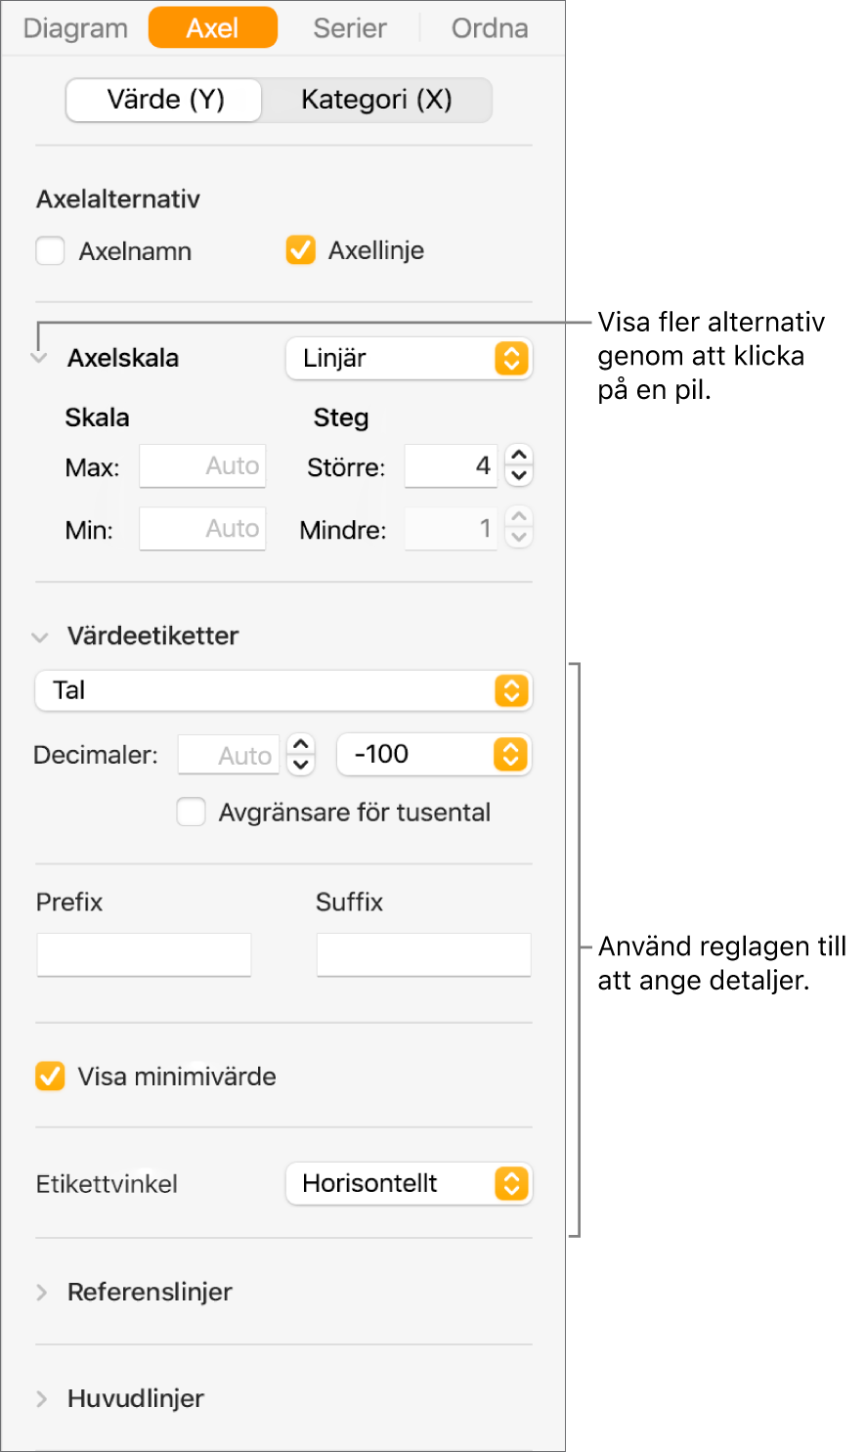
Task: Increase Större steps with up arrow
Action: [519, 456]
